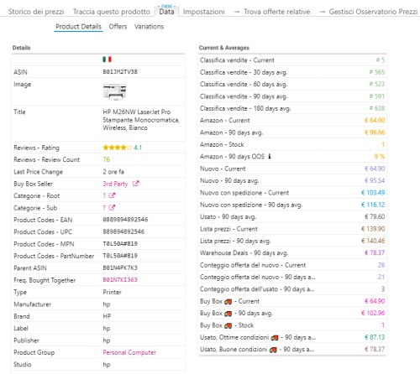Click the Categorie Sub question mark link

[x=104, y=208]
